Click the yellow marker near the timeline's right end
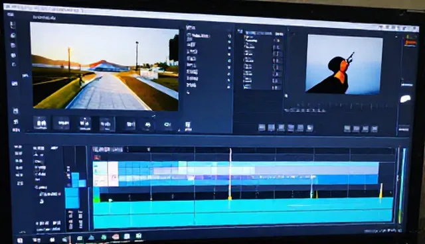The width and height of the screenshot is (425, 244). tap(381, 191)
